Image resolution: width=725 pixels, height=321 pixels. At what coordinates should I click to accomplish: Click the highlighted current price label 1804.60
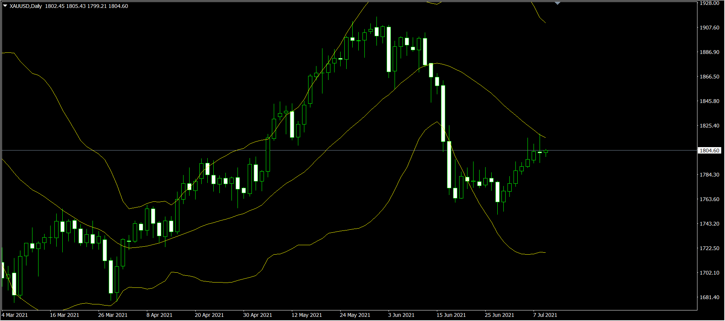[x=710, y=151]
